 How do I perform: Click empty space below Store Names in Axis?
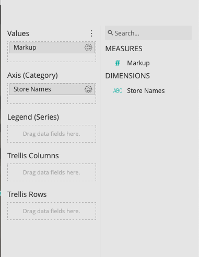click(52, 99)
